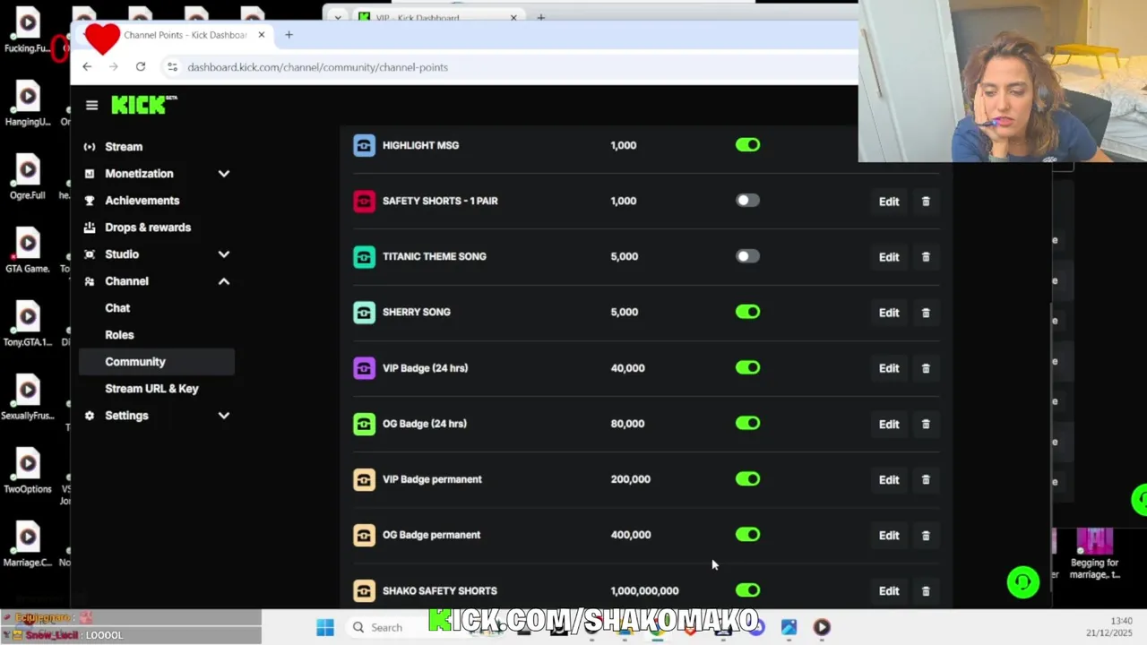1147x645 pixels.
Task: Open TwoOptions desktop video file
Action: (28, 470)
